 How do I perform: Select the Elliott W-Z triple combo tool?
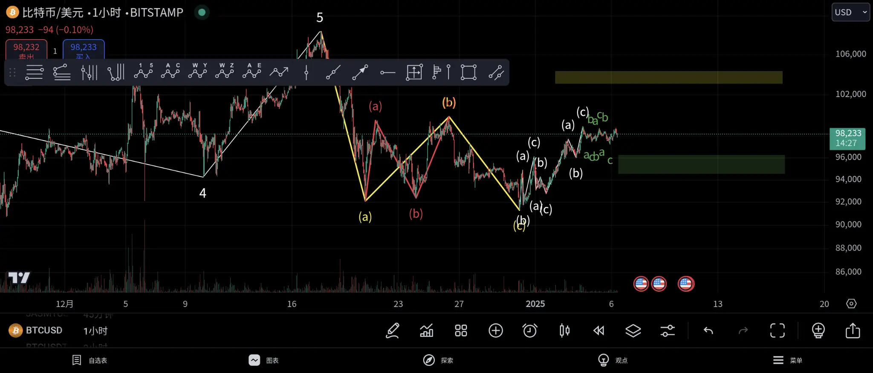[x=225, y=72]
